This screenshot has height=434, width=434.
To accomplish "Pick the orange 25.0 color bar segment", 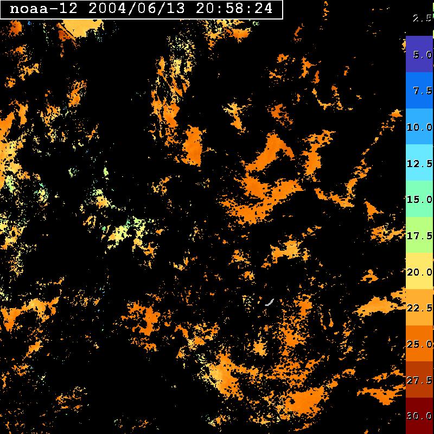I will pyautogui.click(x=419, y=343).
